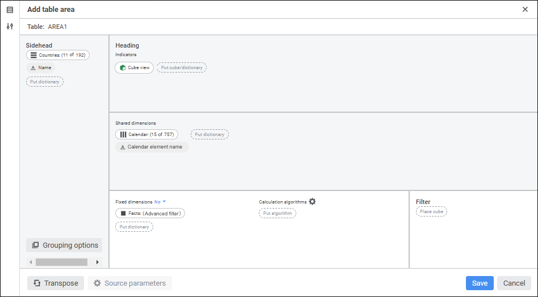
Task: Click the Place cube placeholder in Filter
Action: click(x=431, y=211)
